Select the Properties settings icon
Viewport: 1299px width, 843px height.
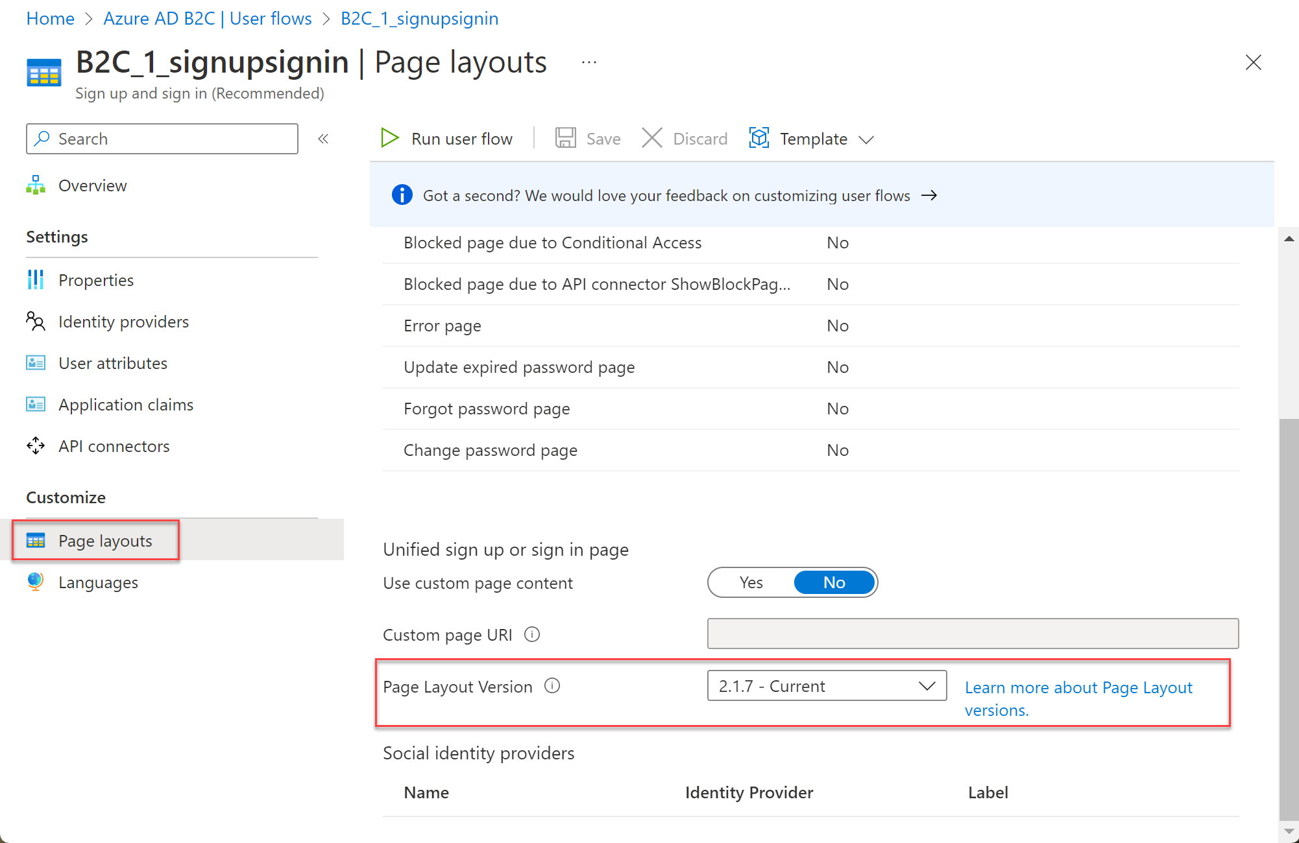point(35,279)
